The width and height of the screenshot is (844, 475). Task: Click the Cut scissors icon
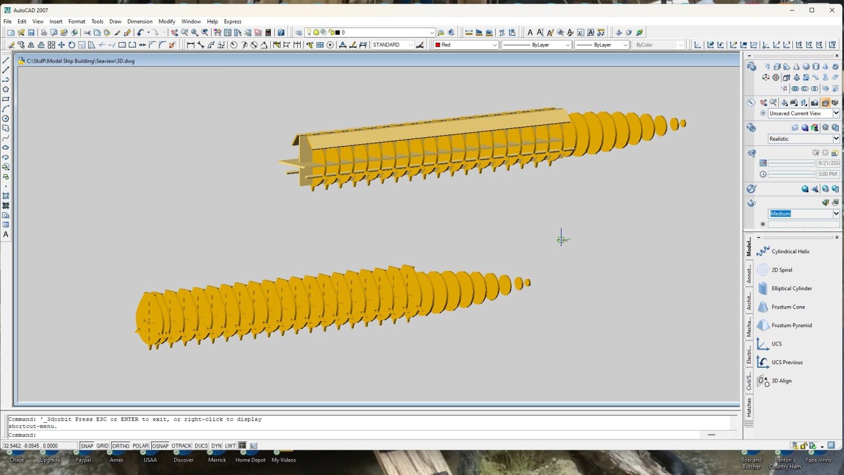click(87, 33)
